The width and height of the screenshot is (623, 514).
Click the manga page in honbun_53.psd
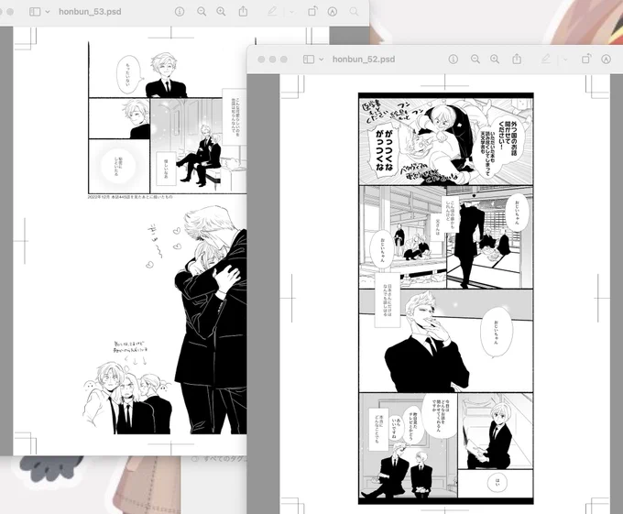130,241
